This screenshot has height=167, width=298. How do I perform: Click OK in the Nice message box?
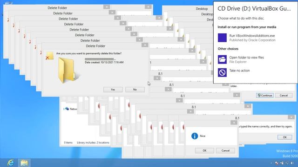click(204, 150)
